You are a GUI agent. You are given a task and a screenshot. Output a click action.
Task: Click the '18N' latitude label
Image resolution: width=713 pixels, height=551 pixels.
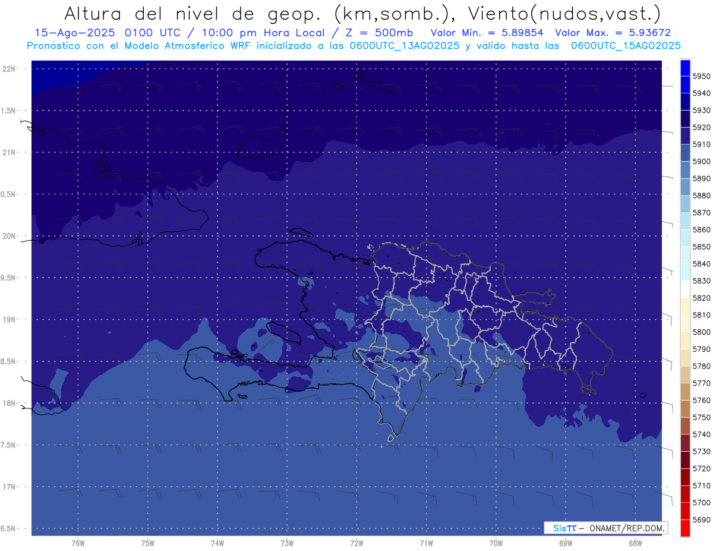(x=10, y=403)
